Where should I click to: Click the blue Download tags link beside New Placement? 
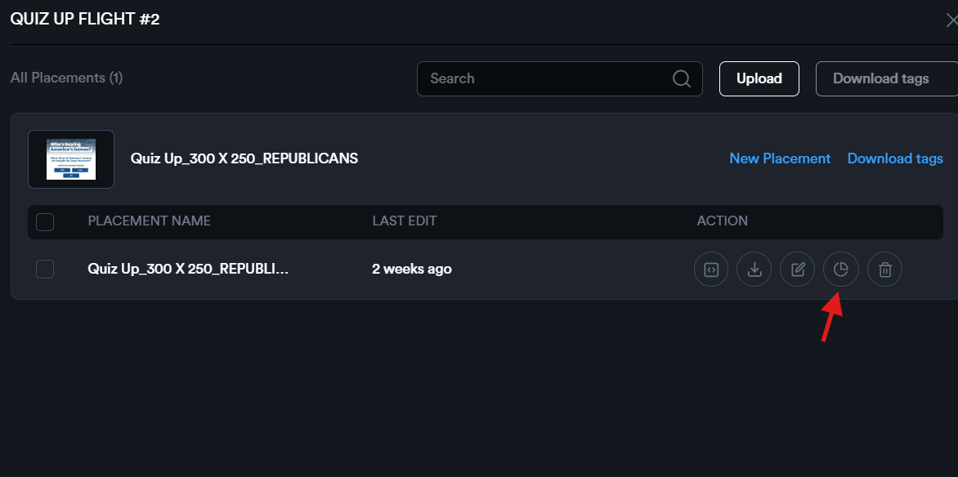895,158
